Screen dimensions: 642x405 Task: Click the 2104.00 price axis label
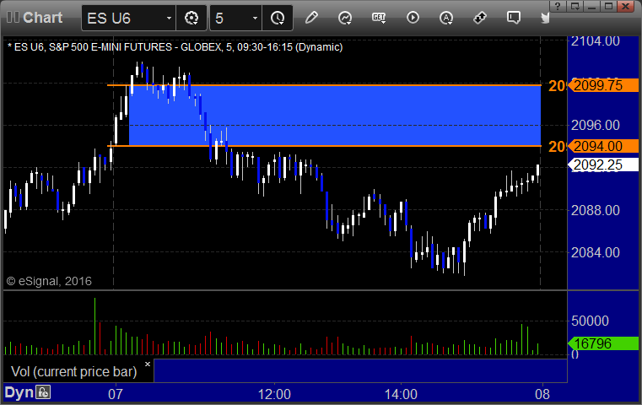(595, 41)
